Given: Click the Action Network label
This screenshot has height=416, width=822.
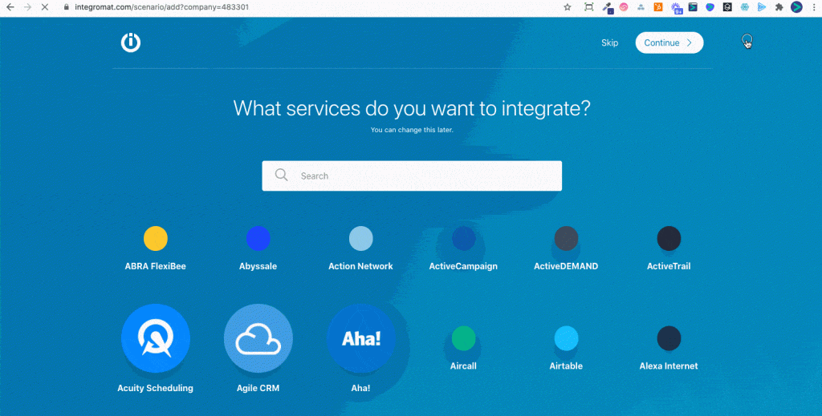Looking at the screenshot, I should tap(360, 266).
